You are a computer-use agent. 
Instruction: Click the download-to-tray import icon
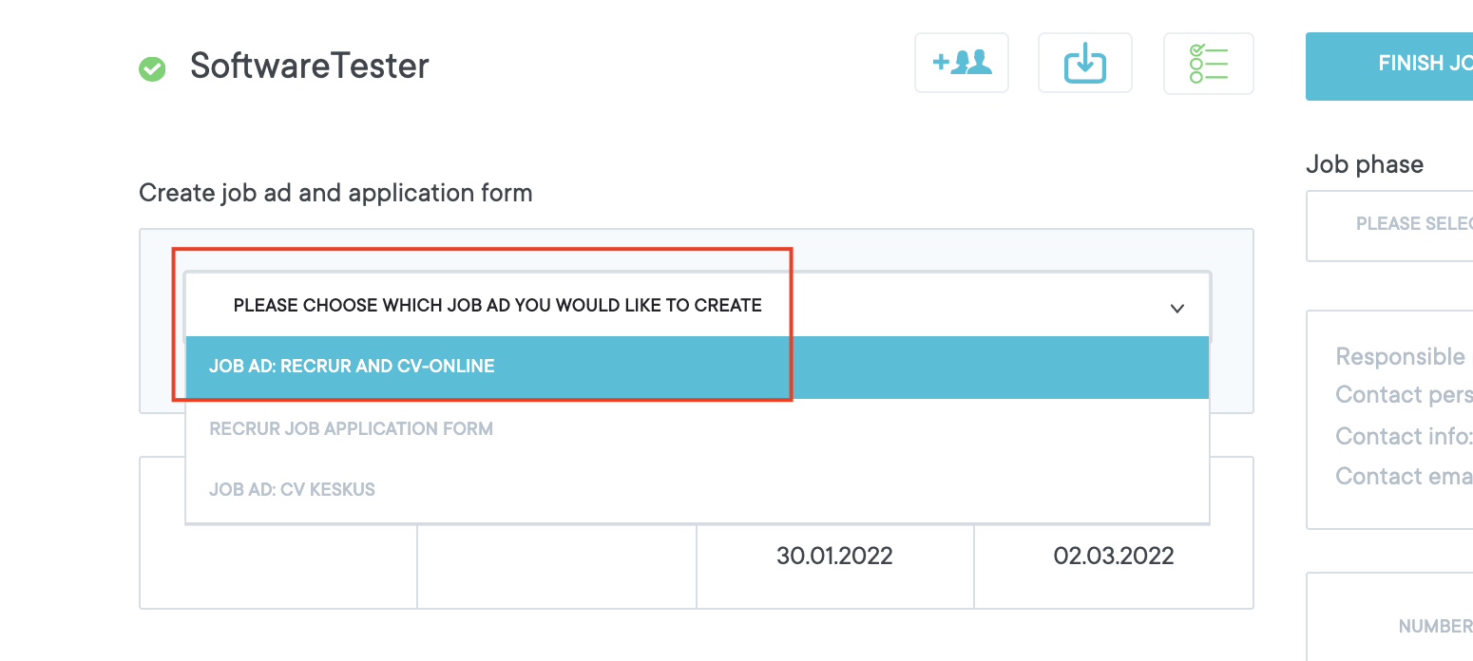(x=1084, y=64)
